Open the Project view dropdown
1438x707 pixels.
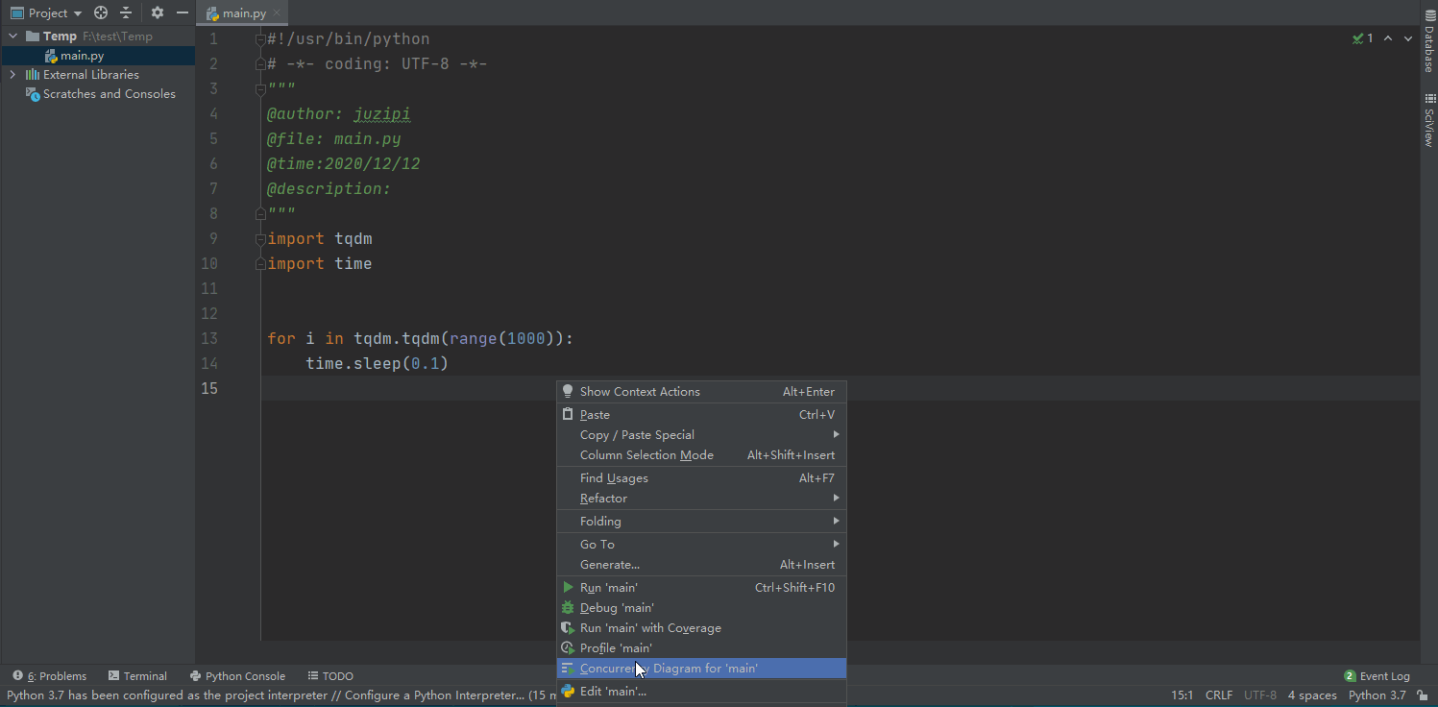click(46, 13)
